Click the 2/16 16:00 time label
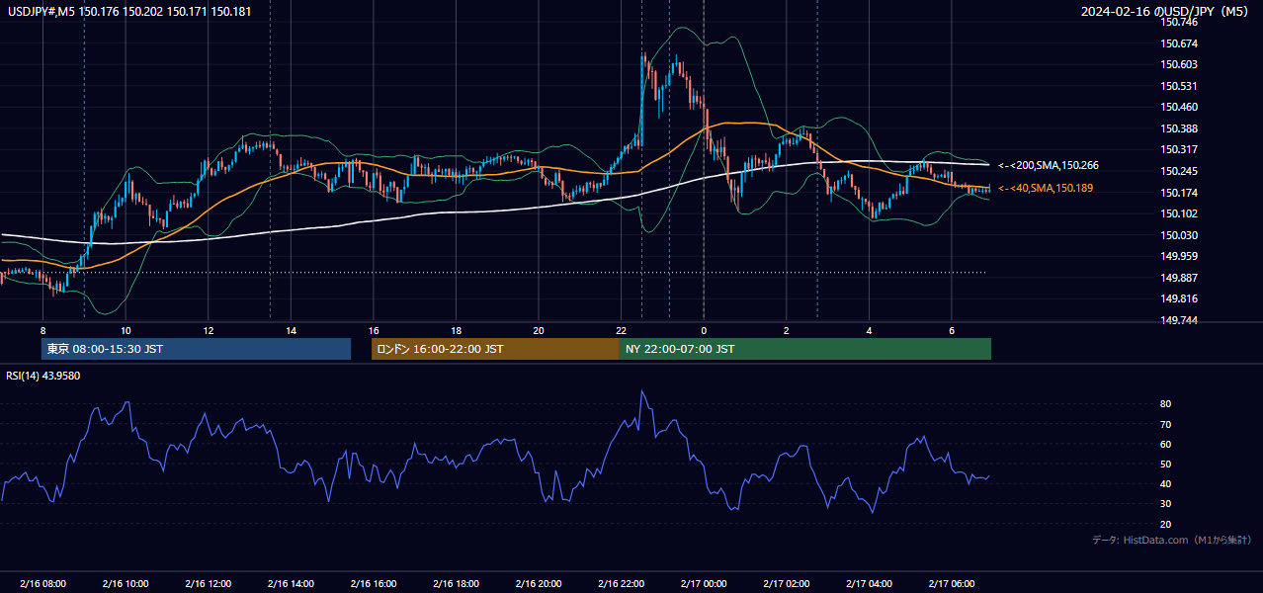 pos(373,583)
